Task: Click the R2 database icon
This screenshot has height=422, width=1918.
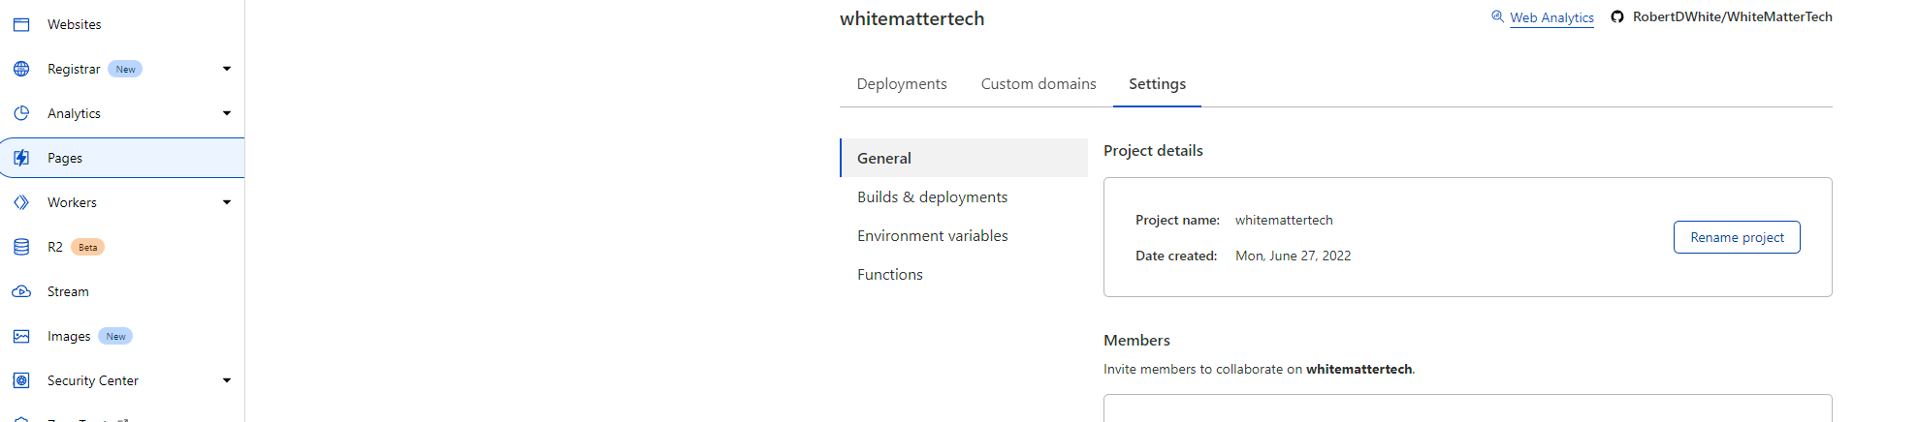Action: point(21,247)
